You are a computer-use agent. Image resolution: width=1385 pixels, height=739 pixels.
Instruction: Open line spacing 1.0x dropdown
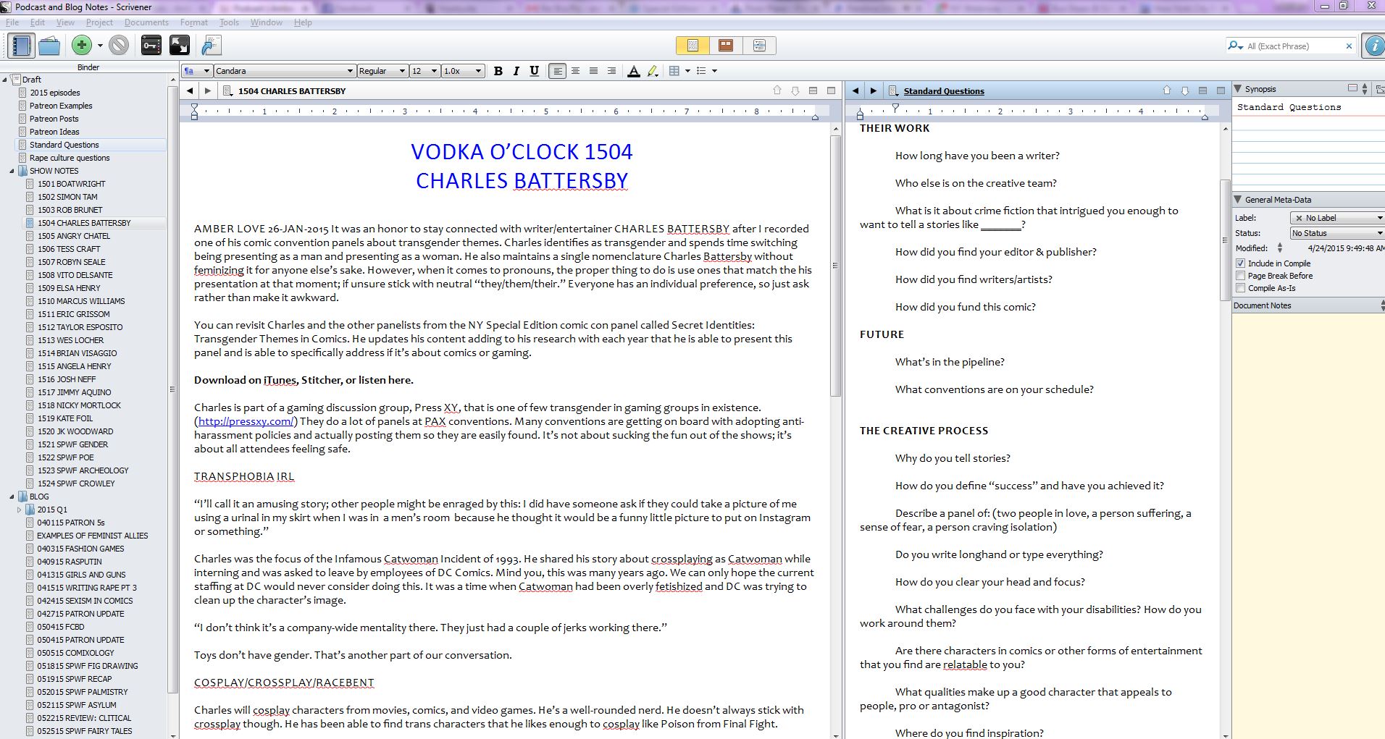[x=463, y=71]
